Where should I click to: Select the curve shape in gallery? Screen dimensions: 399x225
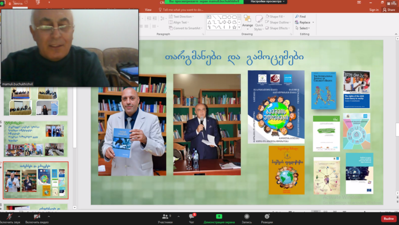click(x=219, y=27)
